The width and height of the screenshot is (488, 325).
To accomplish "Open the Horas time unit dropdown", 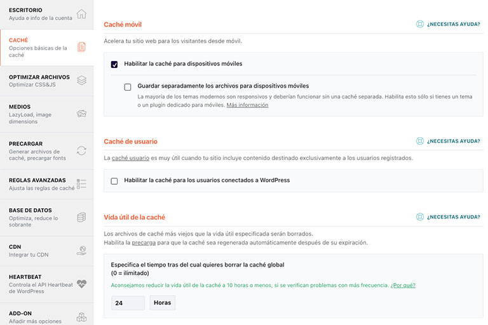I will [163, 303].
